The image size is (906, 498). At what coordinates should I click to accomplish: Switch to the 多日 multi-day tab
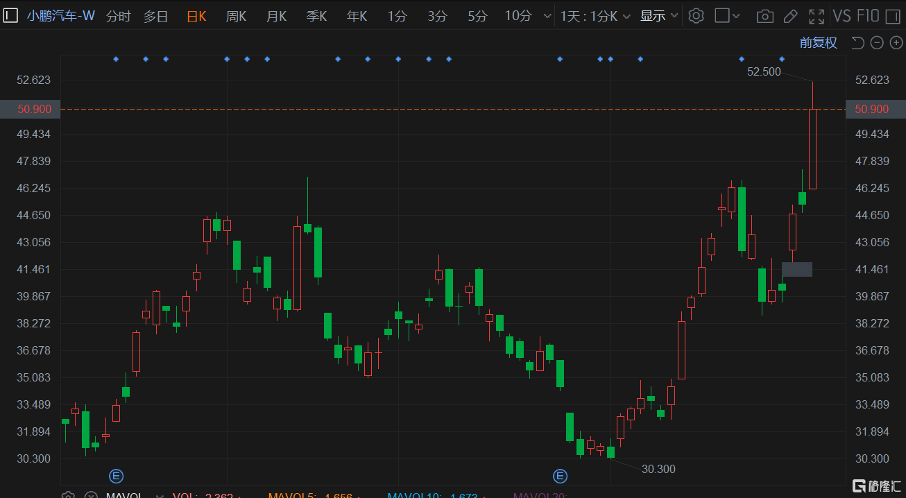pyautogui.click(x=156, y=16)
